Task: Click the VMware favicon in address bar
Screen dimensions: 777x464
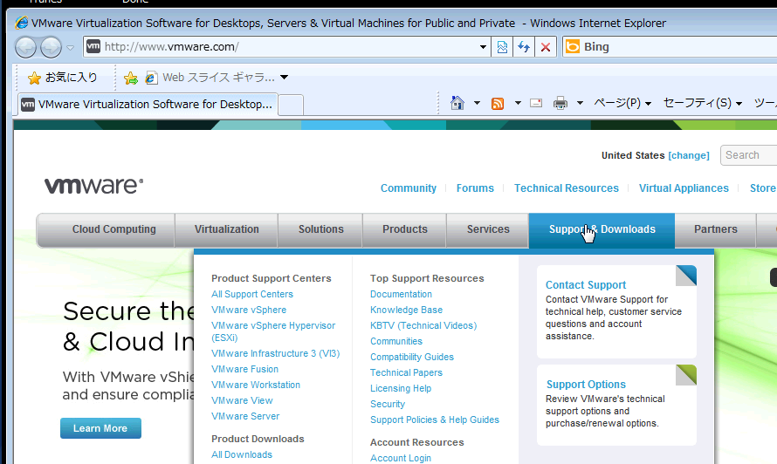Action: click(93, 46)
